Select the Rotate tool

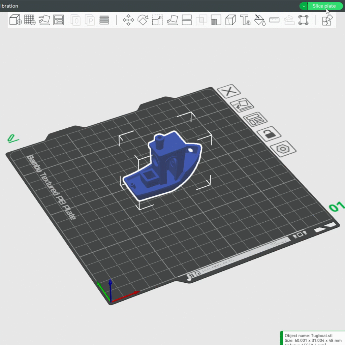point(143,20)
